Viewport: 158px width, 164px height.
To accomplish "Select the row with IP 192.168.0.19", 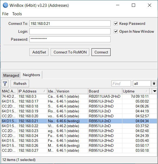I will (x=79, y=111).
